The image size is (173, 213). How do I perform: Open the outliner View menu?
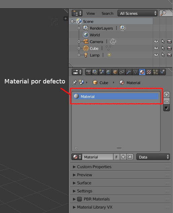[91, 13]
